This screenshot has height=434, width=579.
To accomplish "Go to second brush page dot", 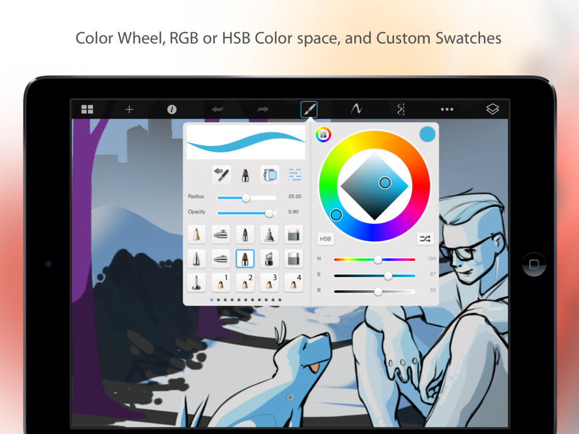I will pyautogui.click(x=218, y=300).
